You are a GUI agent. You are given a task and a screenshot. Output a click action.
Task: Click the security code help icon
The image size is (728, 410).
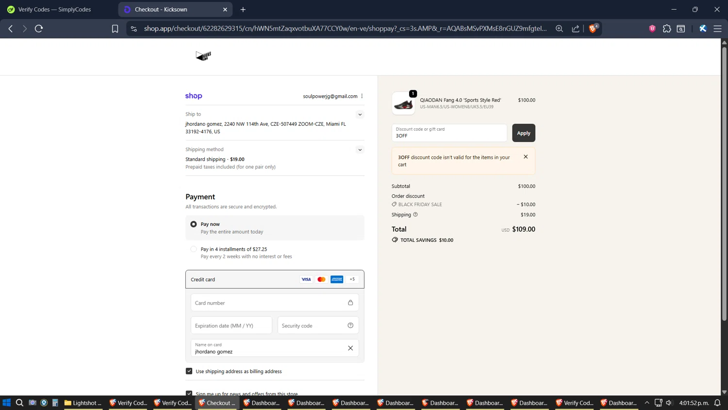point(350,325)
